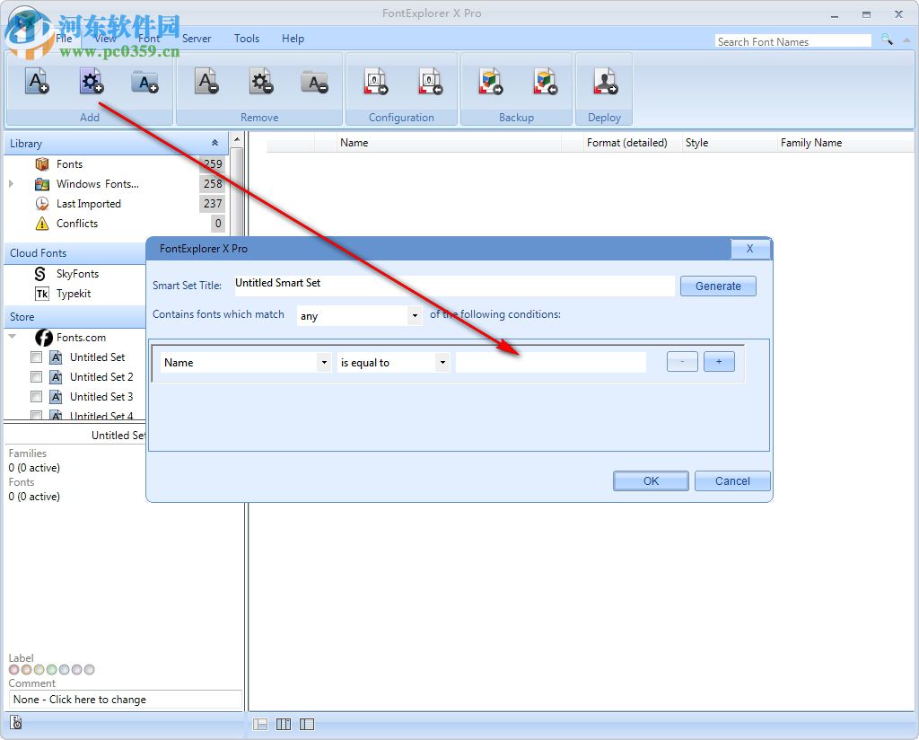Tick the Untitled Set 3 checkbox
Screen dimensions: 919x740
[x=36, y=397]
